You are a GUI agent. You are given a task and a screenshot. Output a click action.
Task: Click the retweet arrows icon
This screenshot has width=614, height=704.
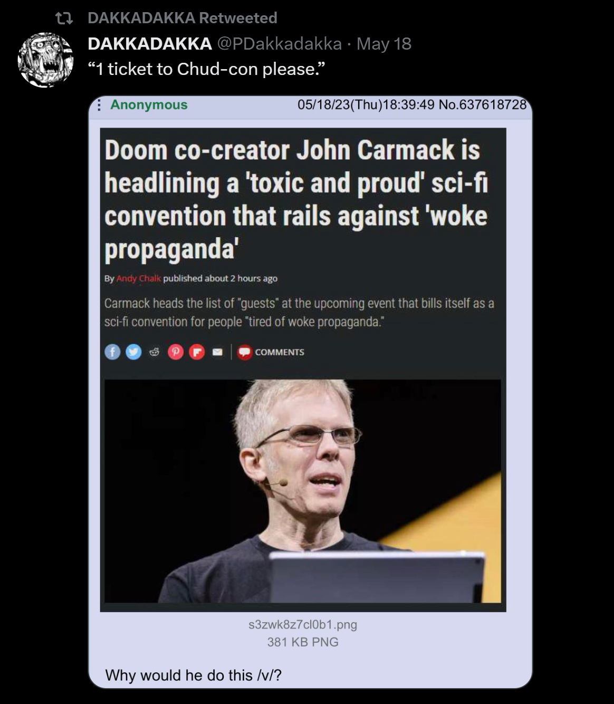coord(64,19)
